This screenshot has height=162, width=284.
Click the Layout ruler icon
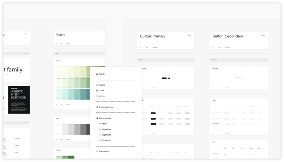click(x=98, y=96)
